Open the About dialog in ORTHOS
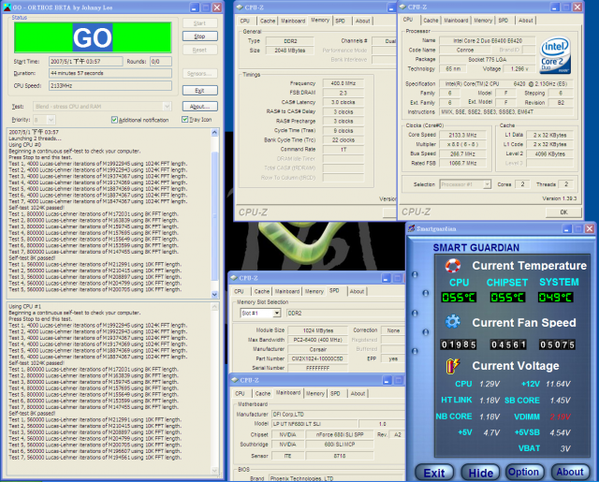 (199, 107)
